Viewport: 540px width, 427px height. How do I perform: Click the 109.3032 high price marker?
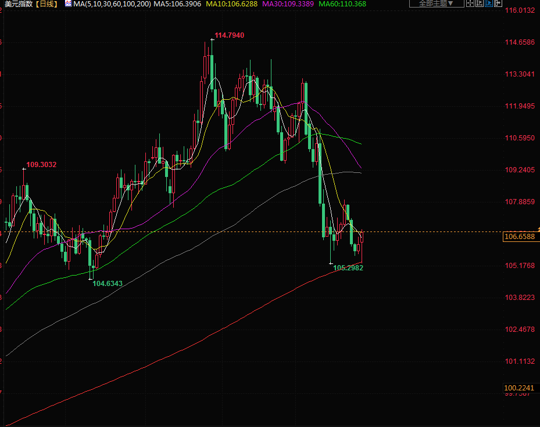coord(41,165)
